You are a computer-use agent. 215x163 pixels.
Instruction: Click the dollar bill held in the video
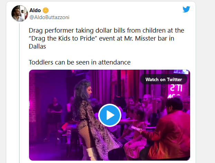[x=137, y=128]
